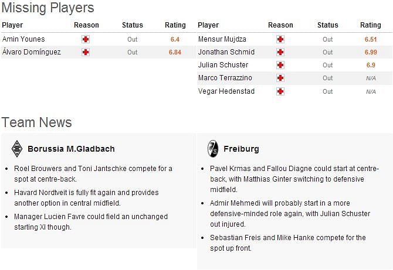The height and width of the screenshot is (270, 393).
Task: Click Mensur Mujdza's red cross injury icon
Action: (x=280, y=39)
